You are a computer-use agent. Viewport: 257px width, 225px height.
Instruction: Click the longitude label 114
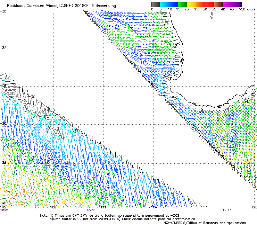tap(154, 207)
